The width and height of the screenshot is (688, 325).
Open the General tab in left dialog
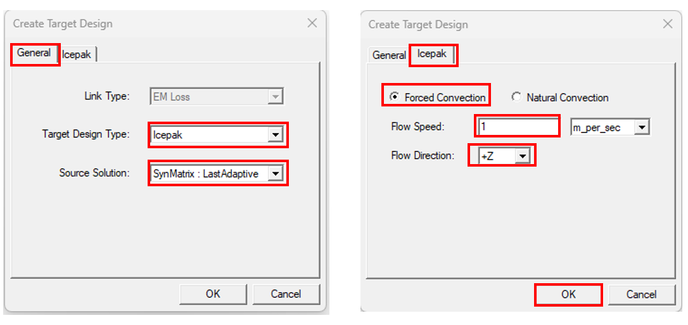(x=34, y=53)
